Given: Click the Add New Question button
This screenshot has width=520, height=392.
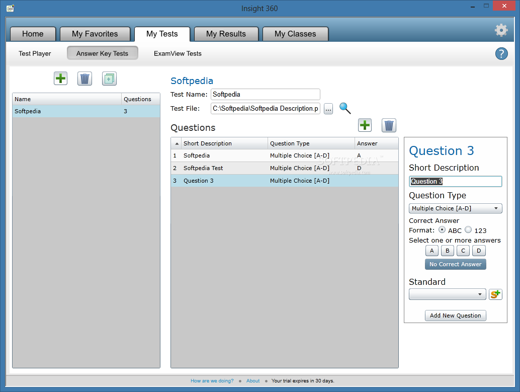Looking at the screenshot, I should (x=456, y=316).
